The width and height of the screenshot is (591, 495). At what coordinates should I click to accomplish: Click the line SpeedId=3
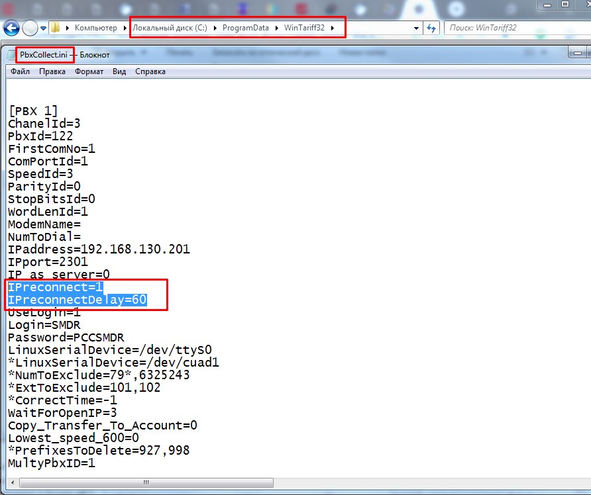pos(40,174)
